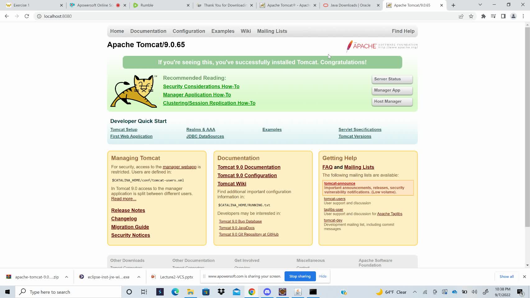Switch to Chrome on the taskbar
530x298 pixels.
coord(252,292)
